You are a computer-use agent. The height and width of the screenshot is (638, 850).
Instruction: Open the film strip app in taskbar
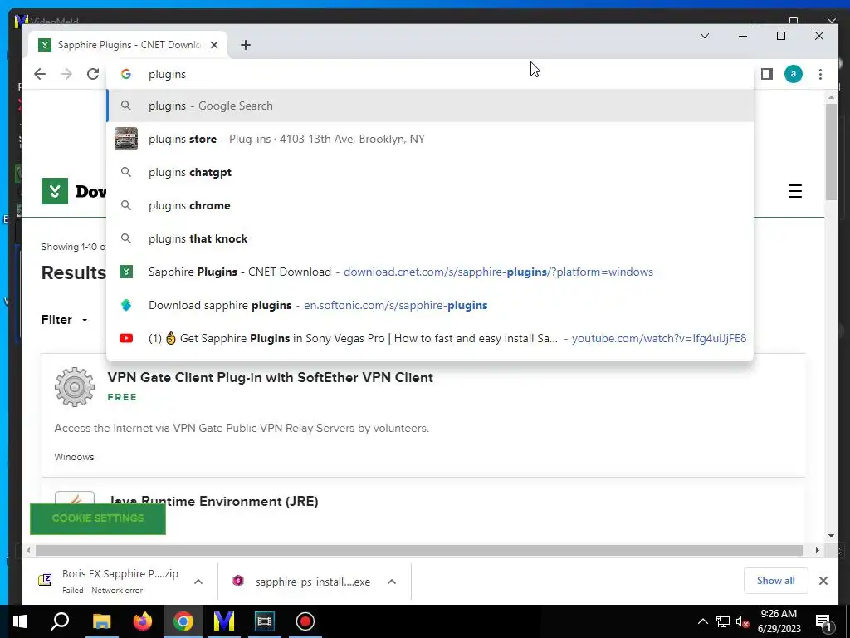coord(265,621)
